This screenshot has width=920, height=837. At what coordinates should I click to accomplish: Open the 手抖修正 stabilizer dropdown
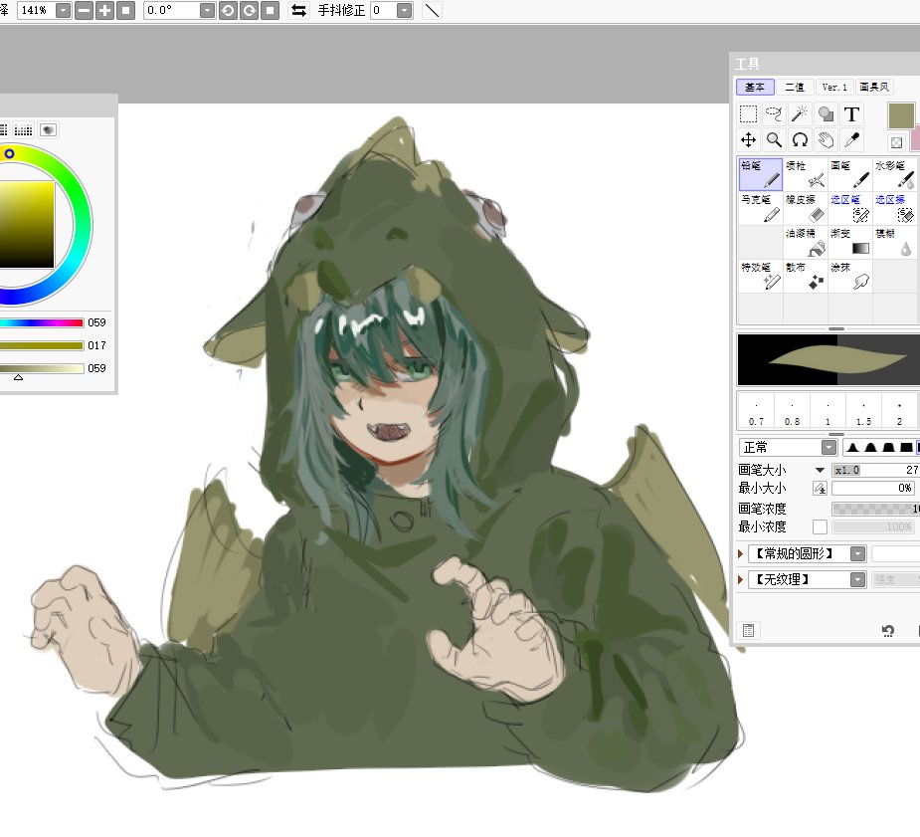(x=404, y=11)
